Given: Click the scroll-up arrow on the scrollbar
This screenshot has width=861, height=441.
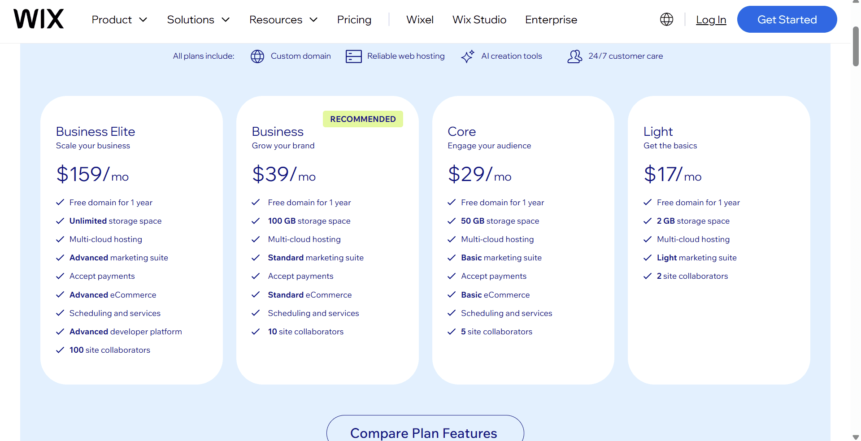Looking at the screenshot, I should 856,4.
